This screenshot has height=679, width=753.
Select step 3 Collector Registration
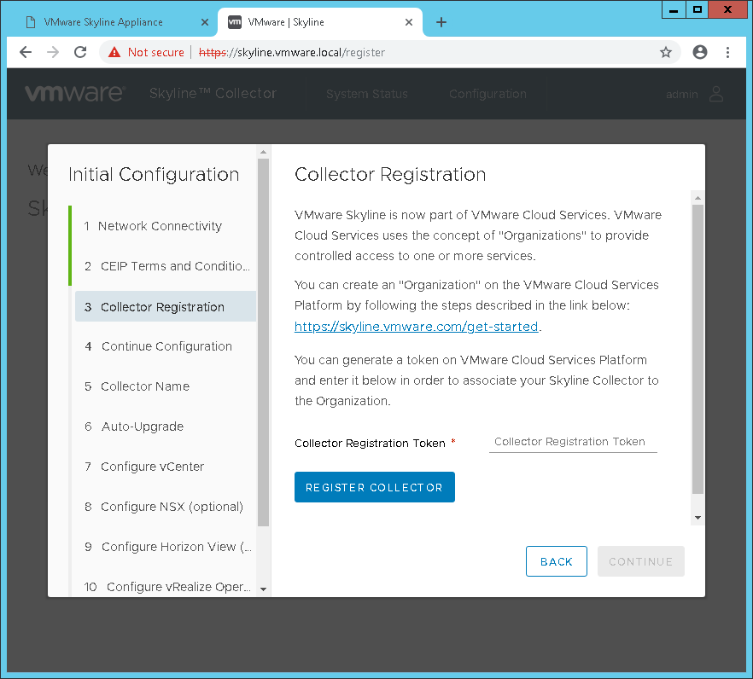coord(166,306)
